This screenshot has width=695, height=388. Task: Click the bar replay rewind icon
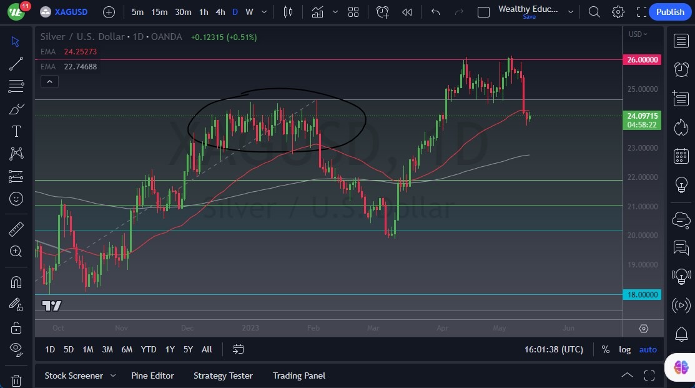click(407, 12)
